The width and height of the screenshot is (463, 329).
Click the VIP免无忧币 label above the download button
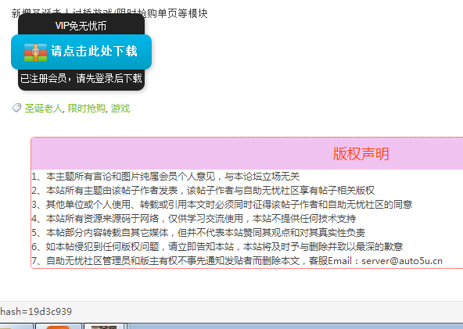coord(81,26)
